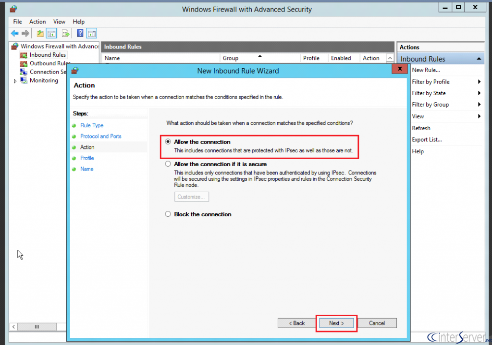The height and width of the screenshot is (345, 492).
Task: Click the Monitoring tree icon
Action: click(x=24, y=80)
